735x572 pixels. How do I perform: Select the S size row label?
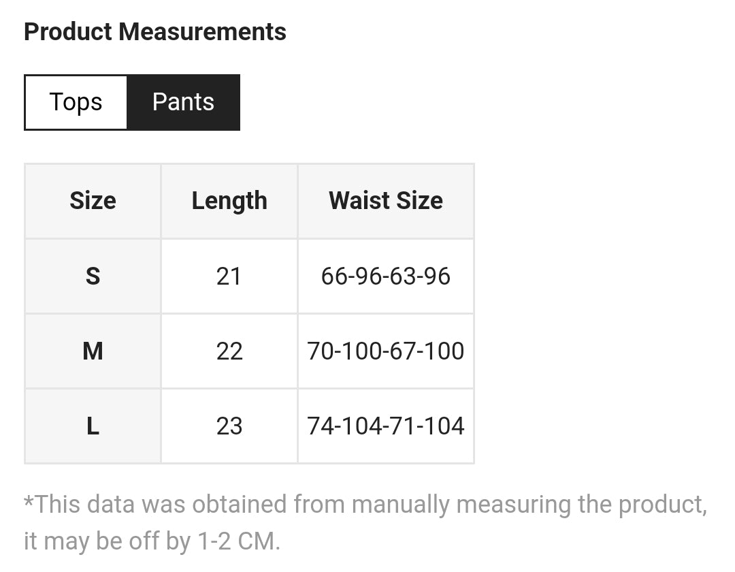click(93, 276)
